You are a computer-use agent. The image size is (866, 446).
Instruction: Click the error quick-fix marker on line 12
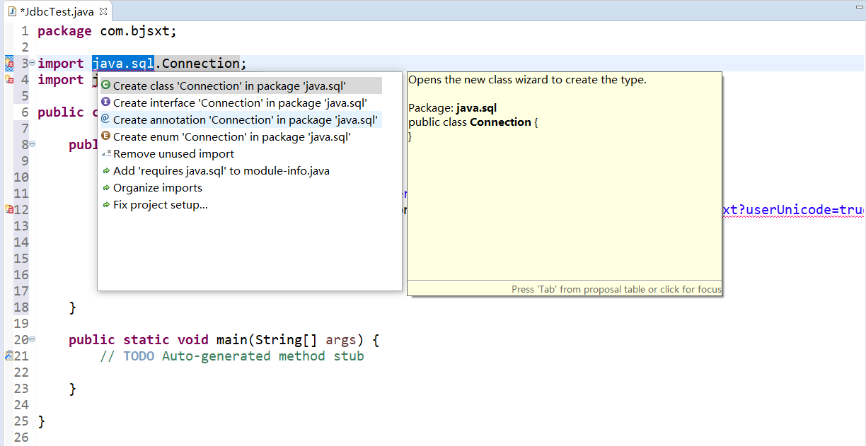9,209
